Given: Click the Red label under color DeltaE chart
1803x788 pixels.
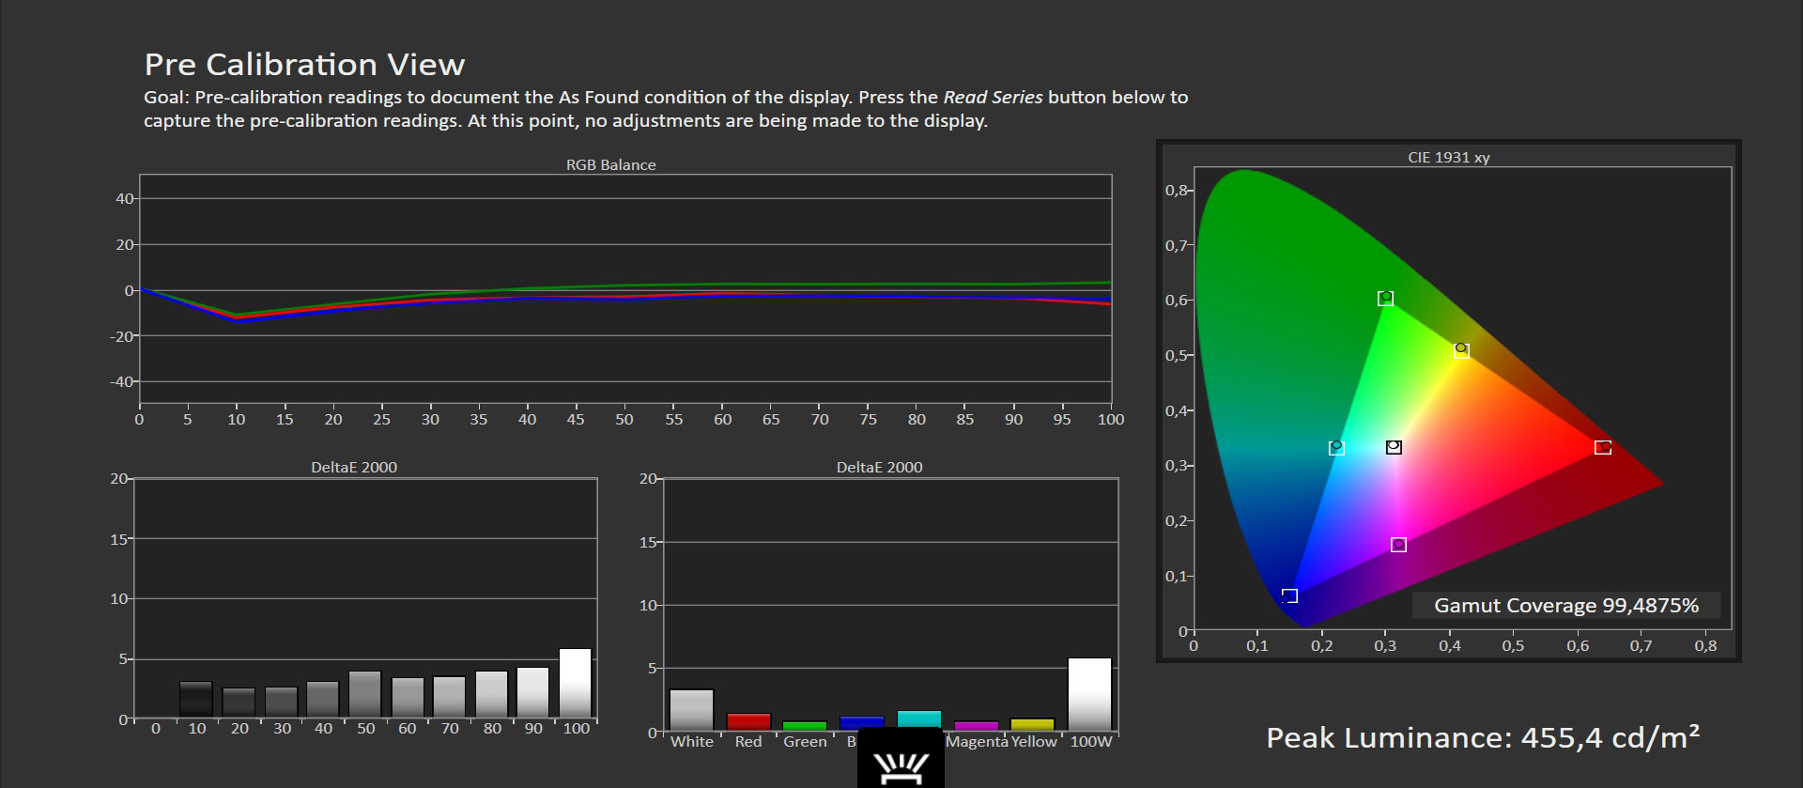Looking at the screenshot, I should pyautogui.click(x=748, y=742).
